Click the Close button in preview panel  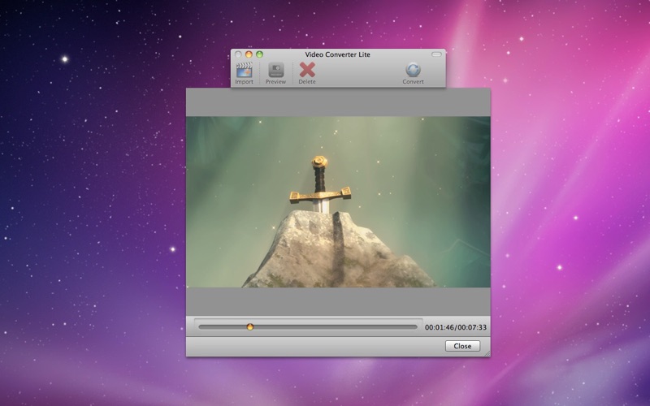(x=462, y=346)
